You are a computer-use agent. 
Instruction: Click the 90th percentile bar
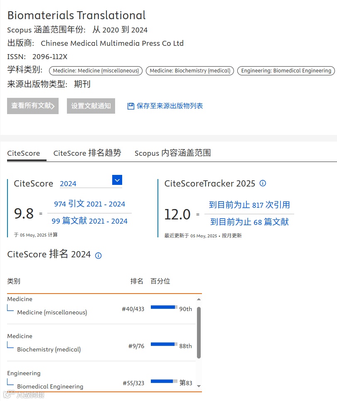[164, 307]
